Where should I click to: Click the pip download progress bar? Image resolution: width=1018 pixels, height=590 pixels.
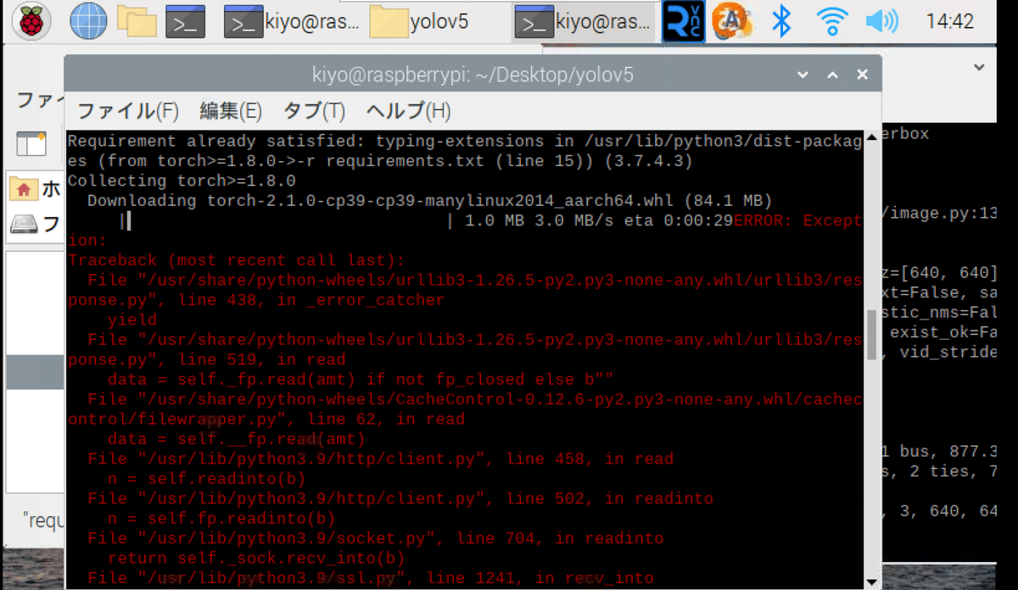[x=285, y=221]
